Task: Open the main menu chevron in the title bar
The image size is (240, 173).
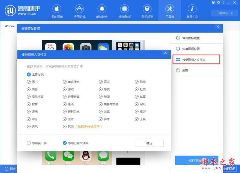Action: point(223,3)
